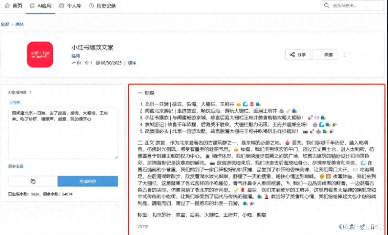This screenshot has height=235, width=388.
Task: Click the 已生成字数 counter text
Action: 40,194
